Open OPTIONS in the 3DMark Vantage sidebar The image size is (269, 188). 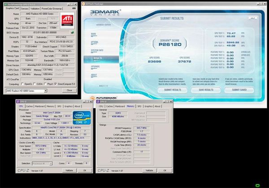tap(95, 43)
